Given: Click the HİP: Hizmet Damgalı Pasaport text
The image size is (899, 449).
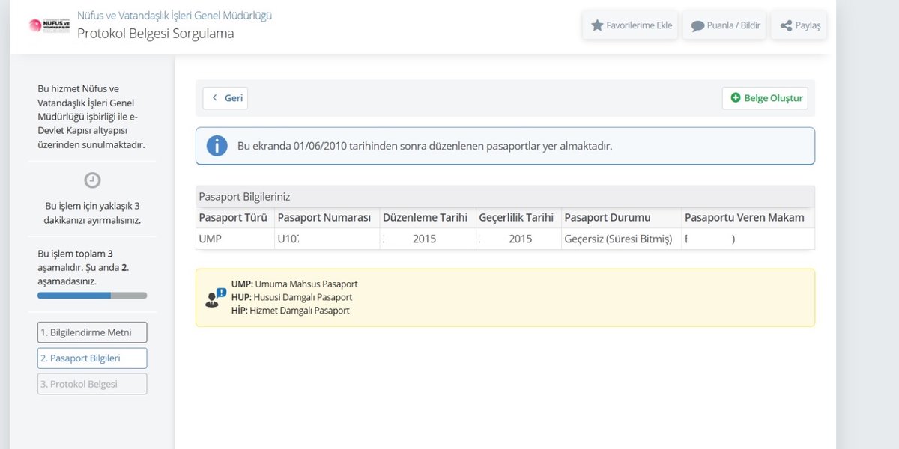Looking at the screenshot, I should coord(291,310).
